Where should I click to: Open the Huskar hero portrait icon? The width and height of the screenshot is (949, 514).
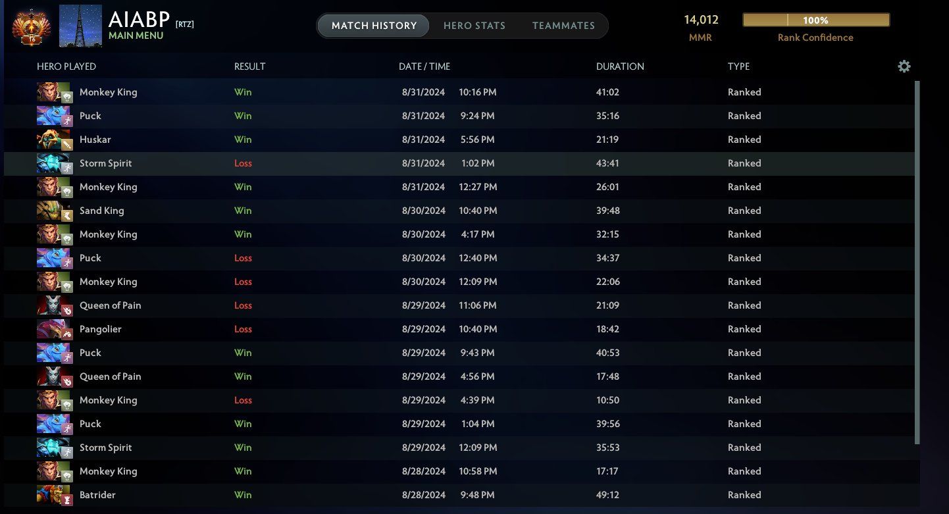click(54, 140)
